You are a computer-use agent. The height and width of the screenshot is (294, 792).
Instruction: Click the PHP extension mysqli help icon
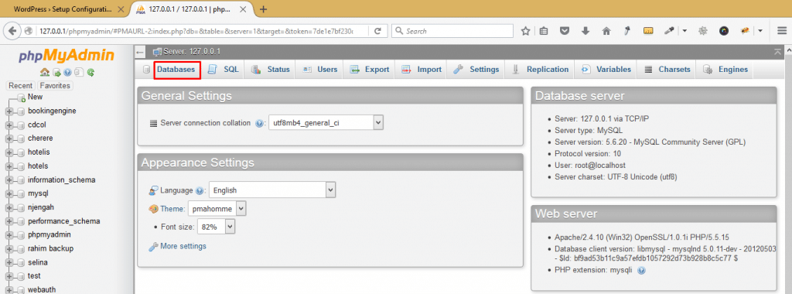click(x=641, y=270)
